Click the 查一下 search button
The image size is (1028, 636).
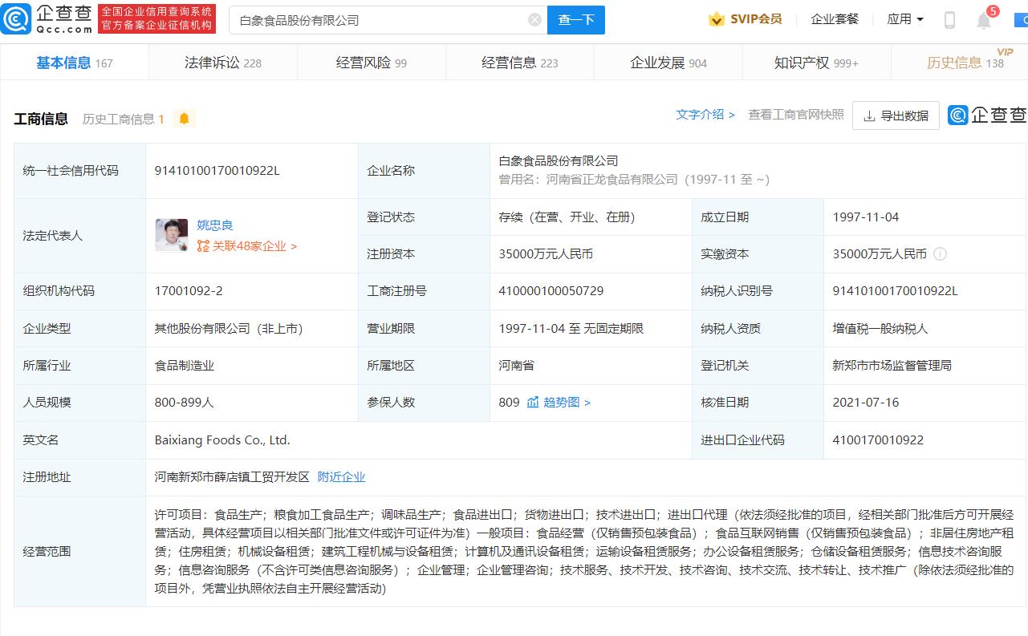click(x=576, y=20)
